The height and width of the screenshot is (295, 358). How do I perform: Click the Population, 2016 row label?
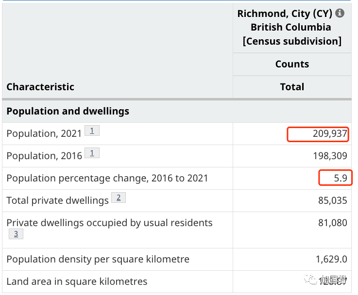coord(44,156)
